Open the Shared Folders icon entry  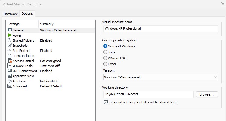tap(10, 40)
